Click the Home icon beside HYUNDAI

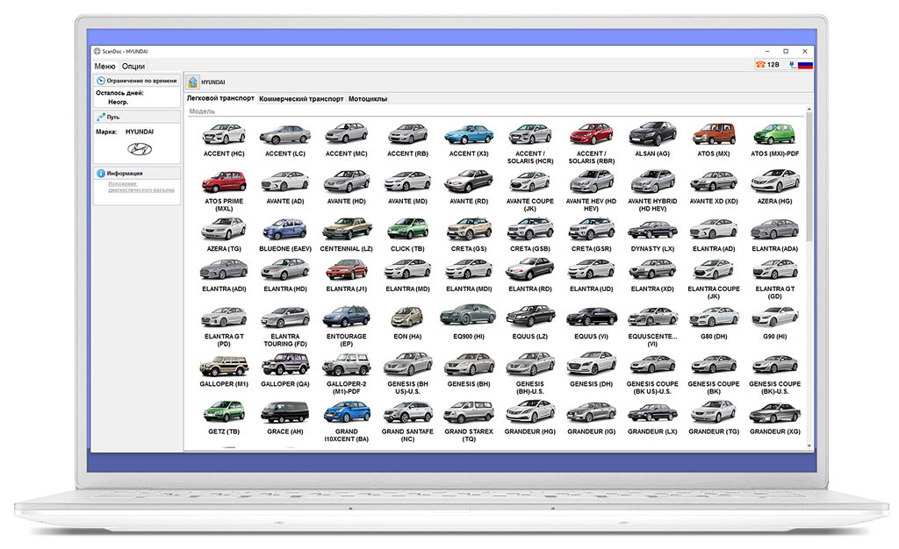tap(192, 82)
